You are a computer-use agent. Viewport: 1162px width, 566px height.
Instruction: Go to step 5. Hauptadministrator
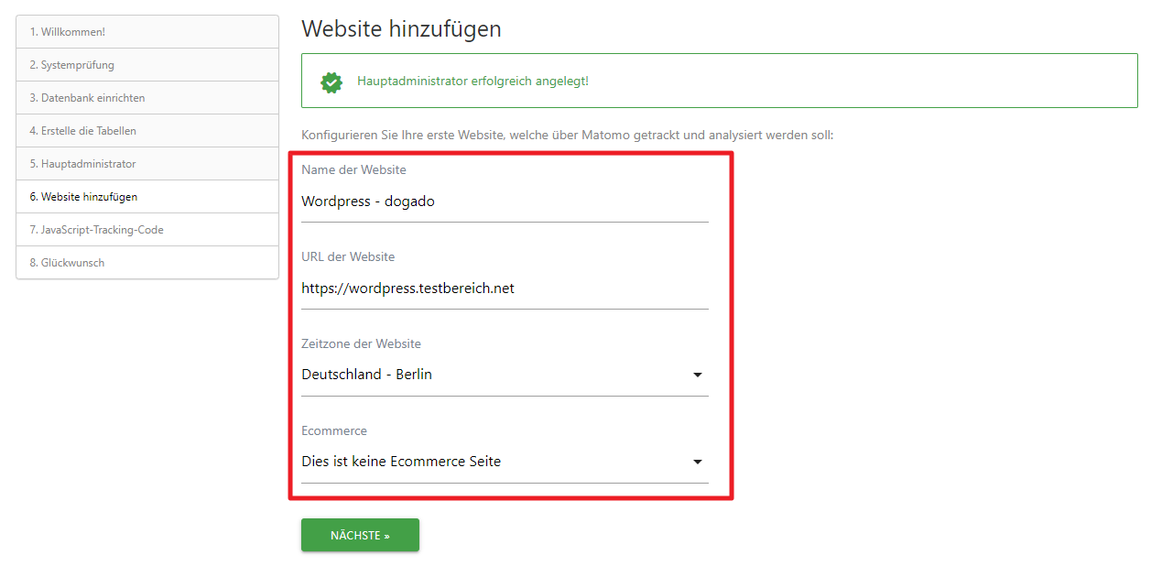point(147,164)
